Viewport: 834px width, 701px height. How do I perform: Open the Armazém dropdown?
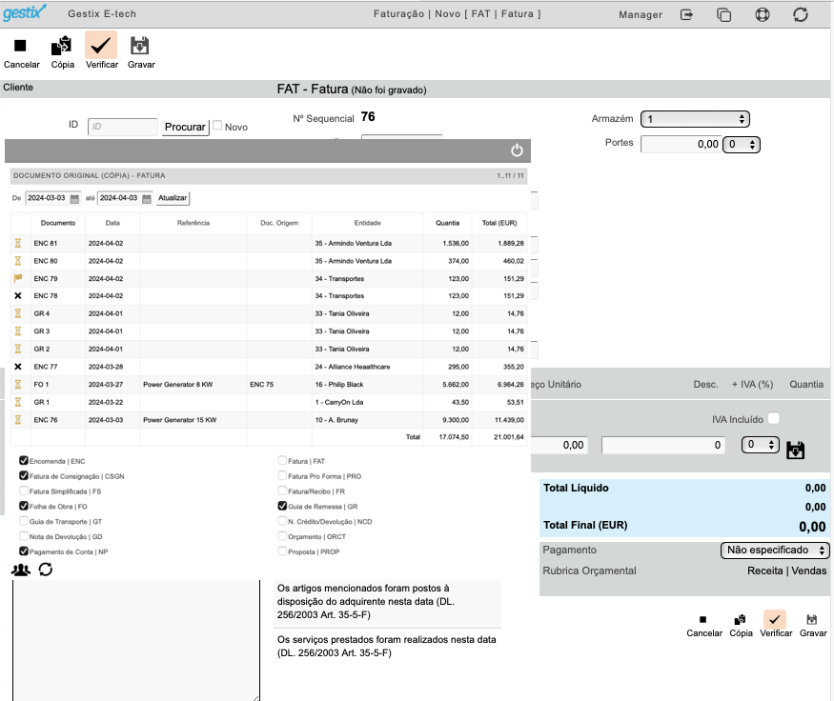(x=695, y=119)
